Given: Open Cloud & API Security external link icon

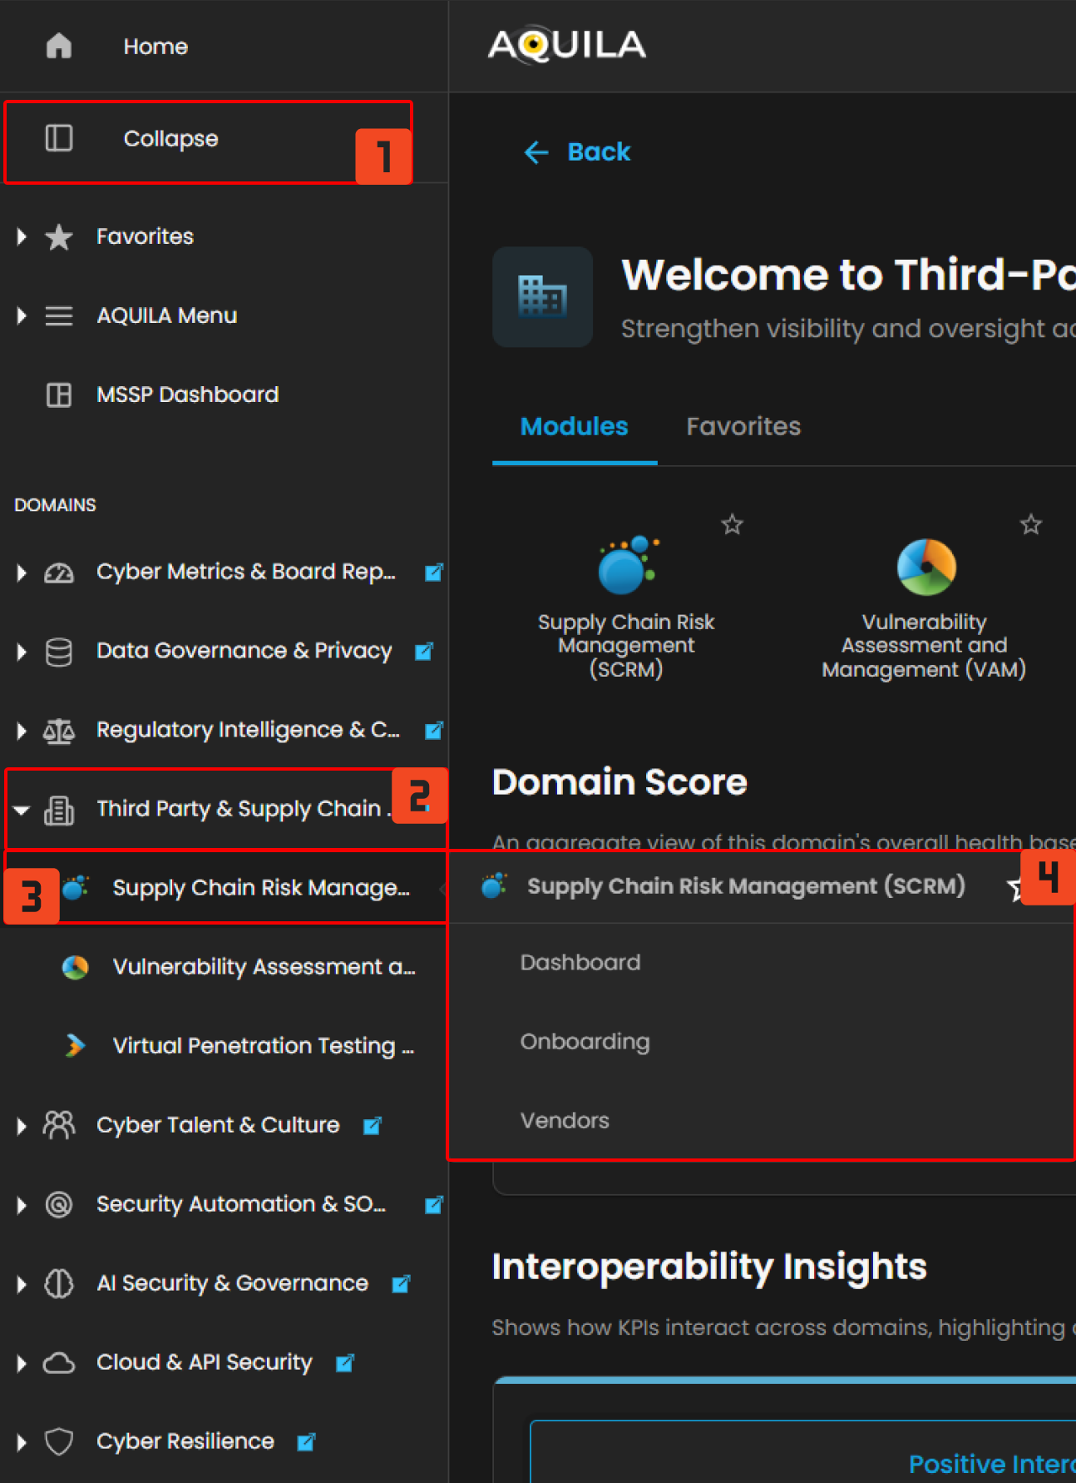Looking at the screenshot, I should [x=344, y=1362].
